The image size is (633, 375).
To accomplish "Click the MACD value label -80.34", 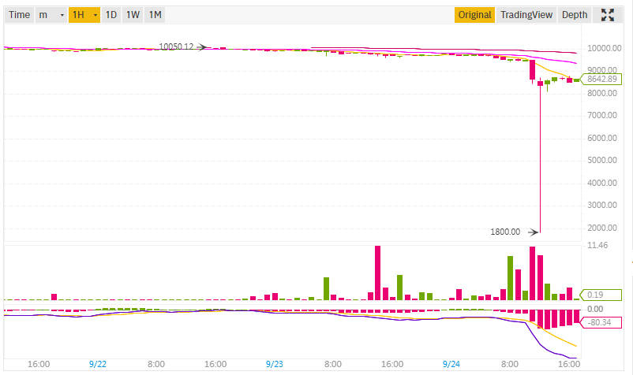I will click(x=601, y=323).
